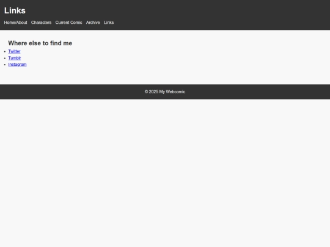Click the "Where else to find me" heading
This screenshot has width=330, height=247.
(x=40, y=43)
